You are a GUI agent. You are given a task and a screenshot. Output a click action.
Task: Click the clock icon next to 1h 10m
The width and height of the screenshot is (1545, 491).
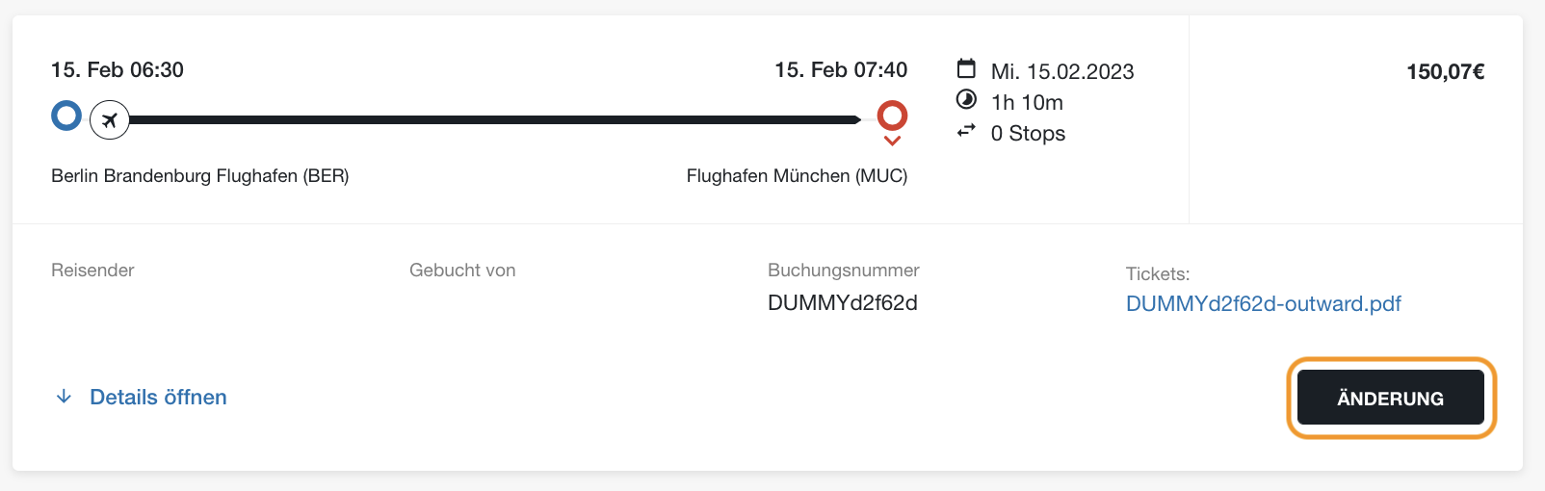(966, 99)
